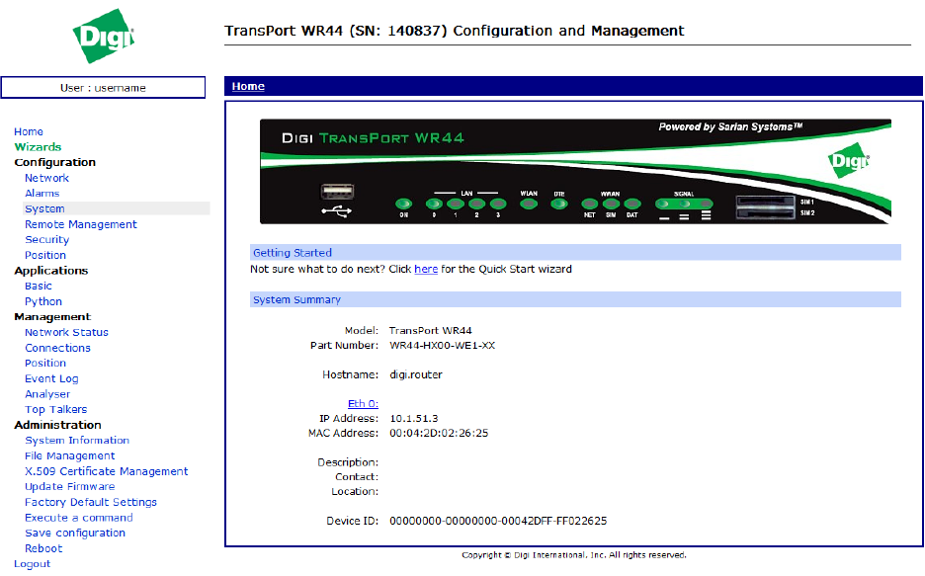
Task: Click hostname value digi.router
Action: coord(416,374)
